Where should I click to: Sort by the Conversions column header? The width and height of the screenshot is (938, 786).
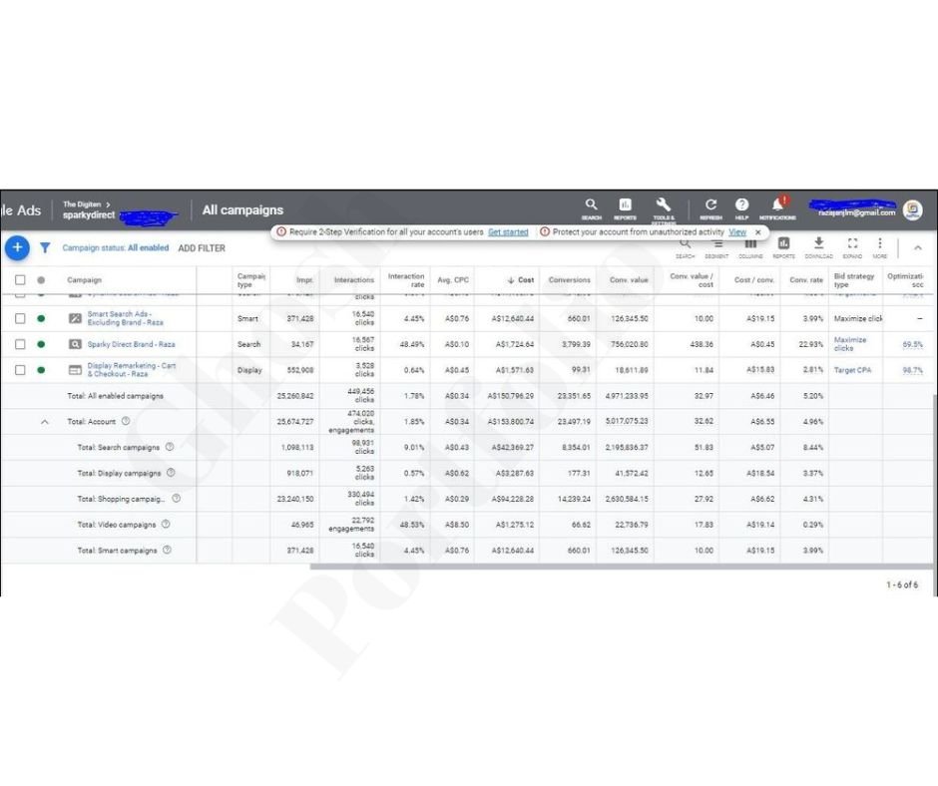[x=570, y=280]
